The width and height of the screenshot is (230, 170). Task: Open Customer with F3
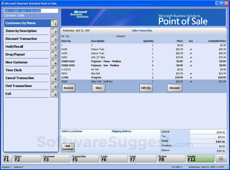click(x=56, y=158)
